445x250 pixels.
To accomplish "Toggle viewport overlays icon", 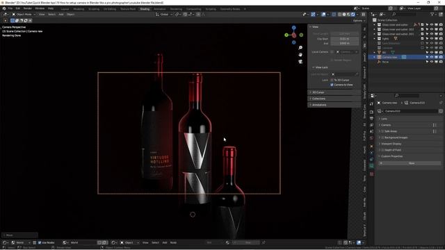I will pyautogui.click(x=323, y=14).
